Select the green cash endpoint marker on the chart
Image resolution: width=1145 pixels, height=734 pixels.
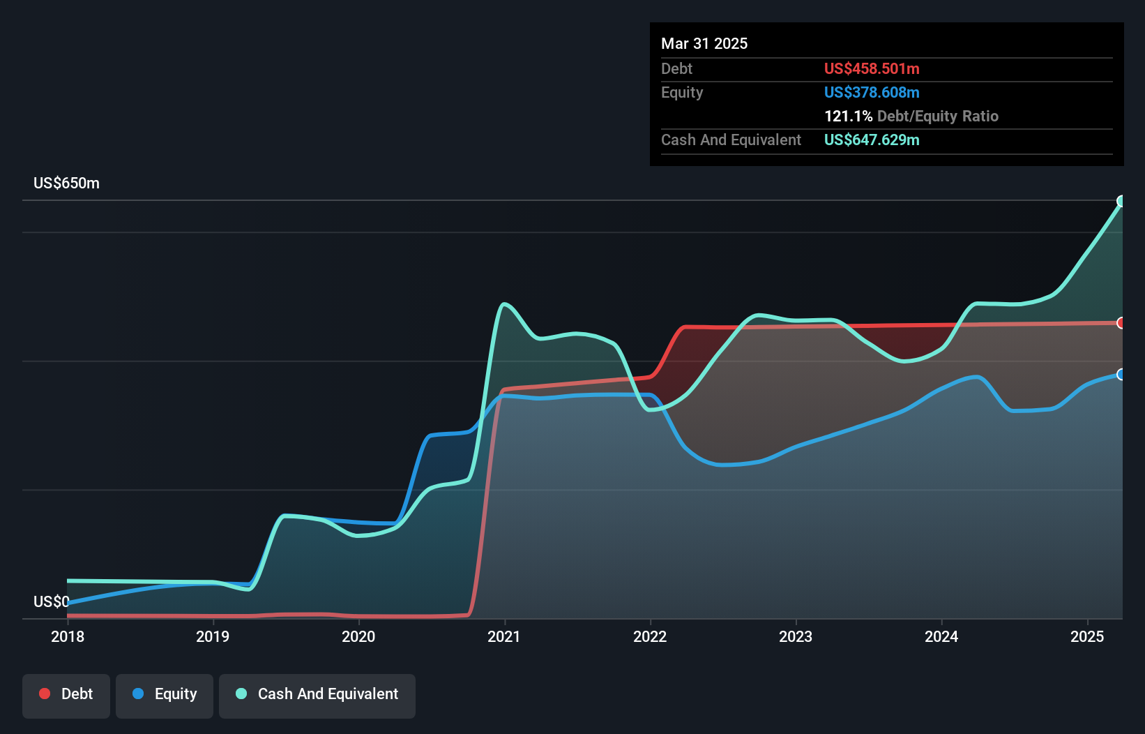(x=1121, y=202)
